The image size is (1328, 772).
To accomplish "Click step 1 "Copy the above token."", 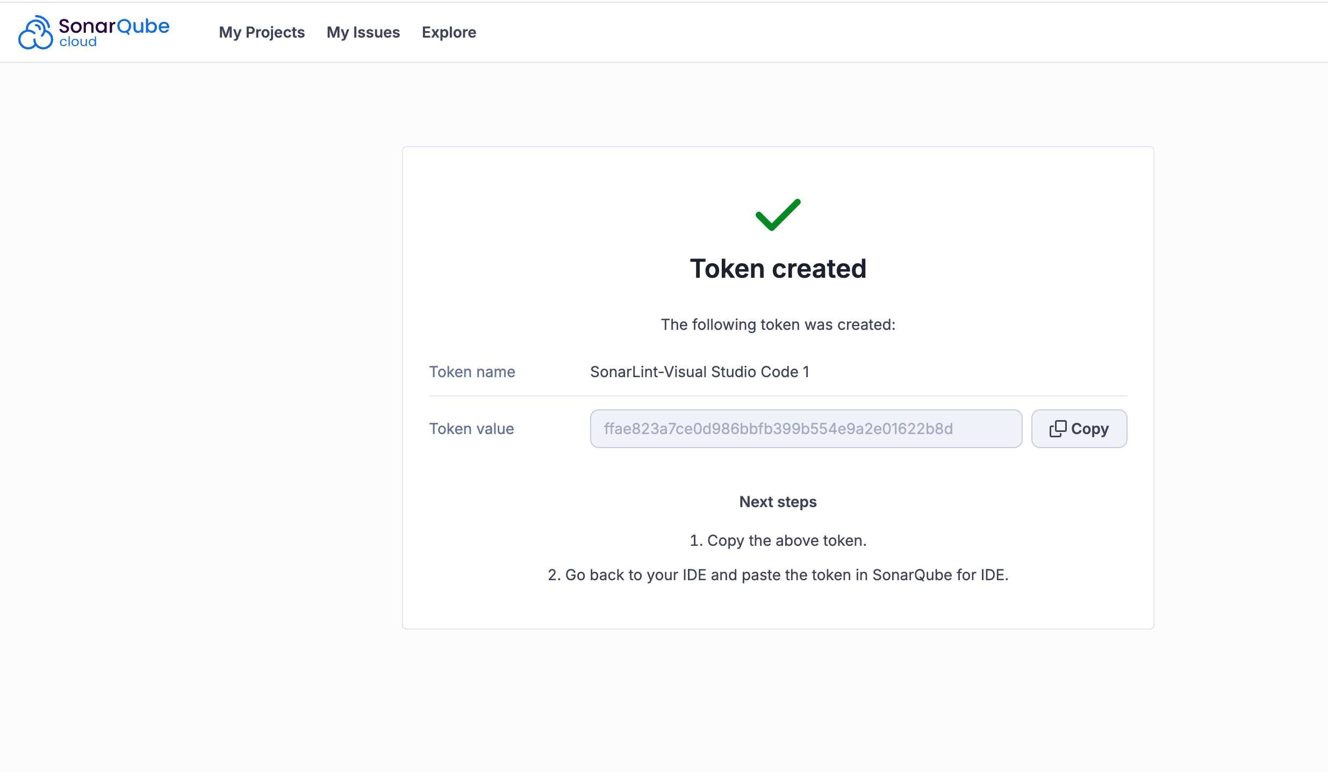I will pyautogui.click(x=778, y=540).
